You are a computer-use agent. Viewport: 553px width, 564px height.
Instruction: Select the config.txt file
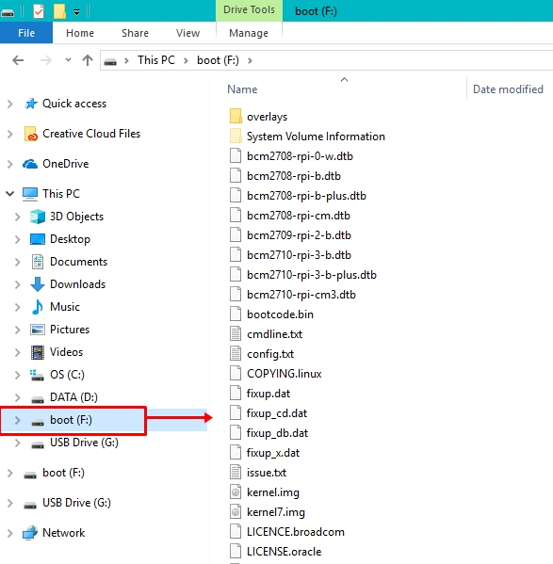270,354
